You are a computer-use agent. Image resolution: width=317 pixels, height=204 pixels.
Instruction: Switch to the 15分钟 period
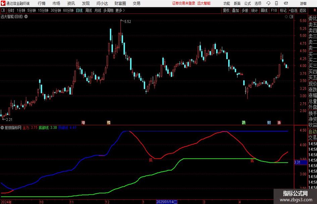pos(43,10)
